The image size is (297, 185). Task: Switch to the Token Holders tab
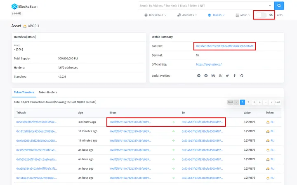(48, 92)
